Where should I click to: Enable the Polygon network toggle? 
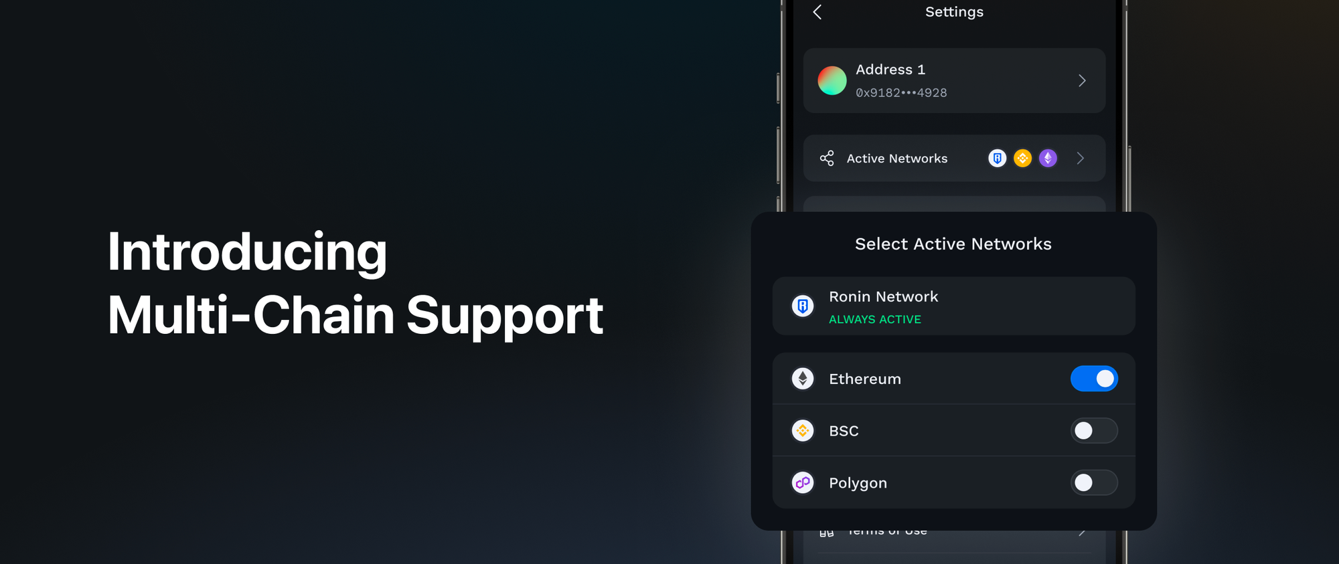[x=1094, y=482]
